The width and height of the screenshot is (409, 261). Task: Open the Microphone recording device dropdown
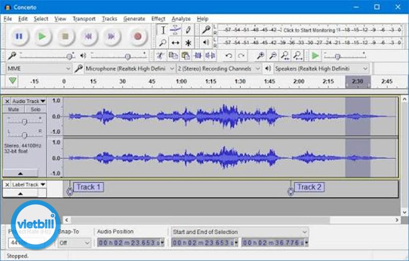pyautogui.click(x=129, y=69)
